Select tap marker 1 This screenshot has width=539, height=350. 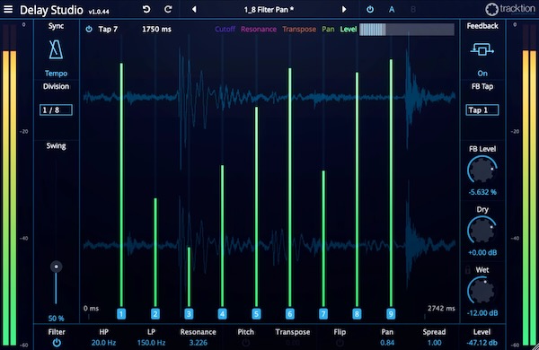click(121, 313)
